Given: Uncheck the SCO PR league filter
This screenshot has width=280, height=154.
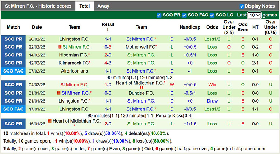Looking at the screenshot, I should (x=159, y=15).
